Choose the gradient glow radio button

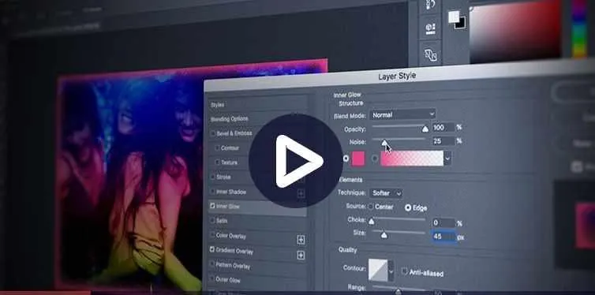(375, 159)
